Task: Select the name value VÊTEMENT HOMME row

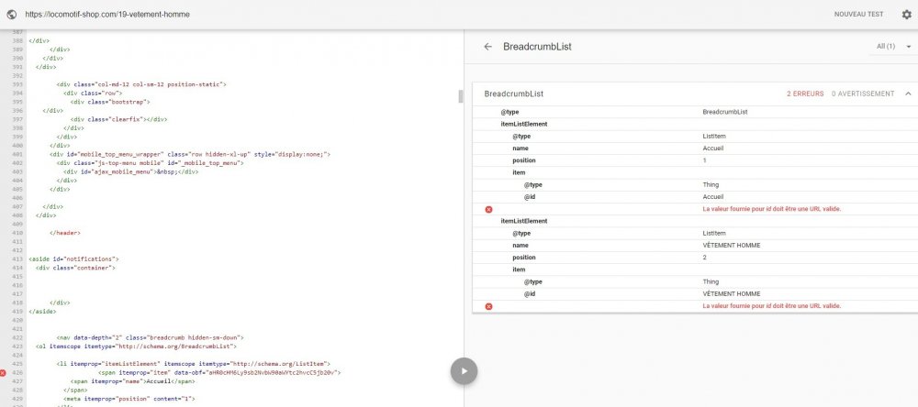Action: pyautogui.click(x=695, y=246)
